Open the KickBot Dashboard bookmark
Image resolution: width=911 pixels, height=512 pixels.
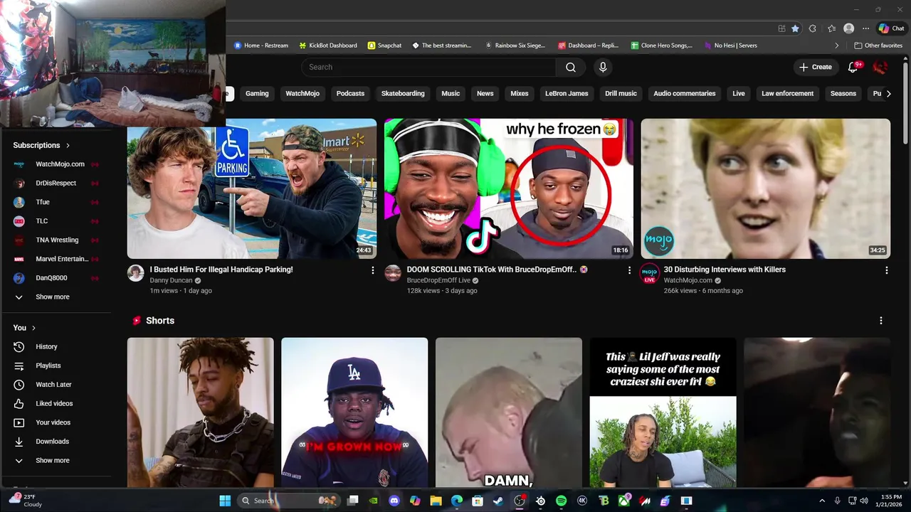click(328, 46)
